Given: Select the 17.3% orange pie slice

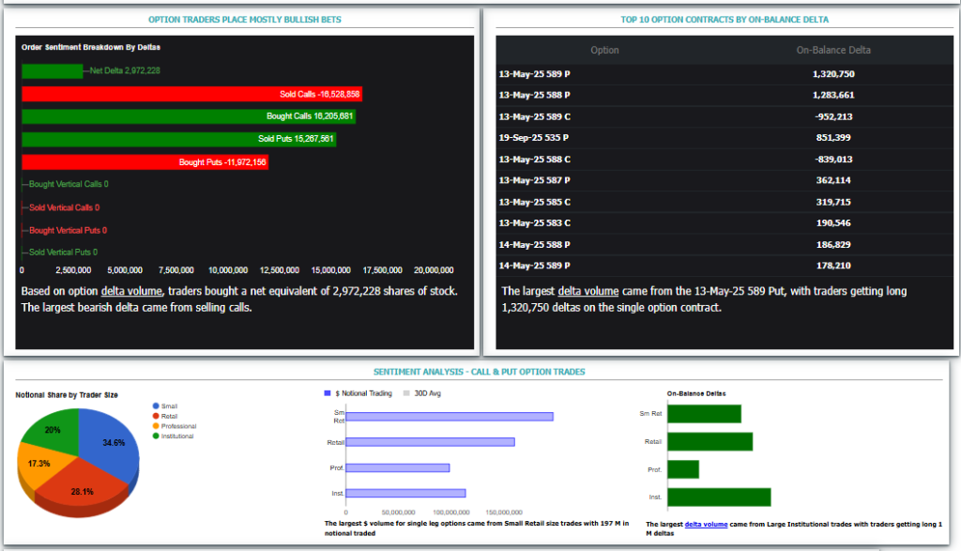Looking at the screenshot, I should coord(38,464).
